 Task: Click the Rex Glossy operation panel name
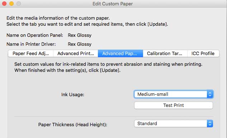tap(80, 35)
